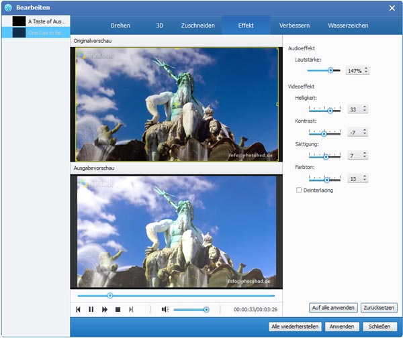Click the Farbton value field showing 13

click(354, 178)
